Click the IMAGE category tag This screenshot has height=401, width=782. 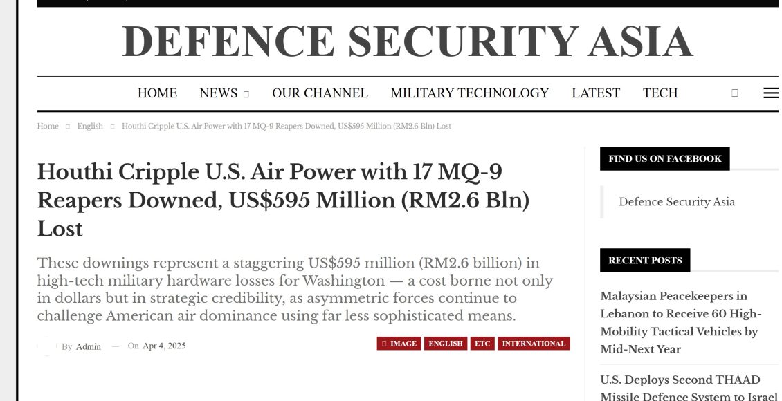pyautogui.click(x=399, y=344)
